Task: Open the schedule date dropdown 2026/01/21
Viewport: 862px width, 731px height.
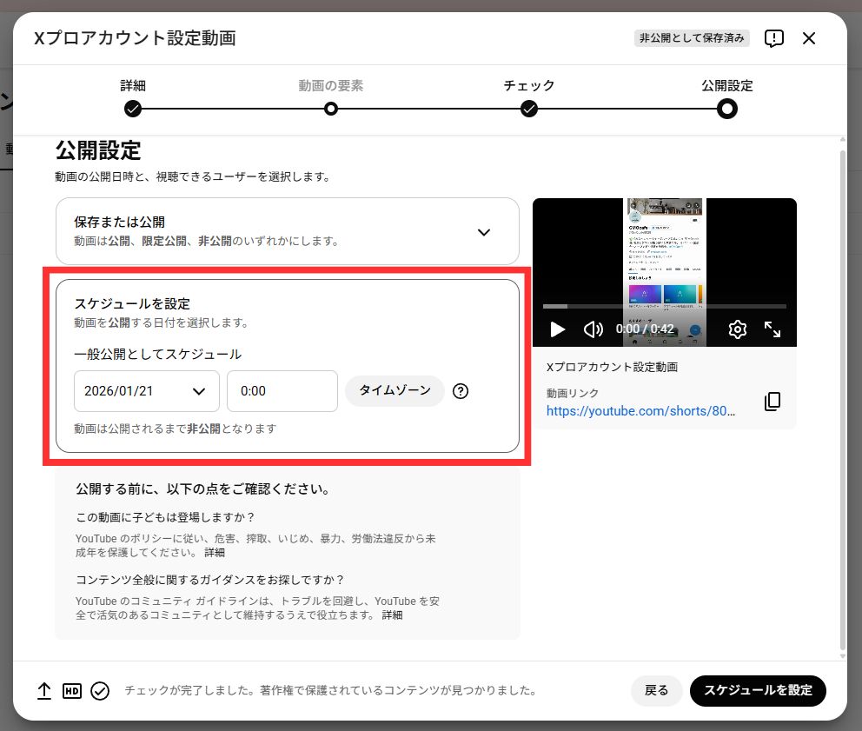Action: pos(147,391)
